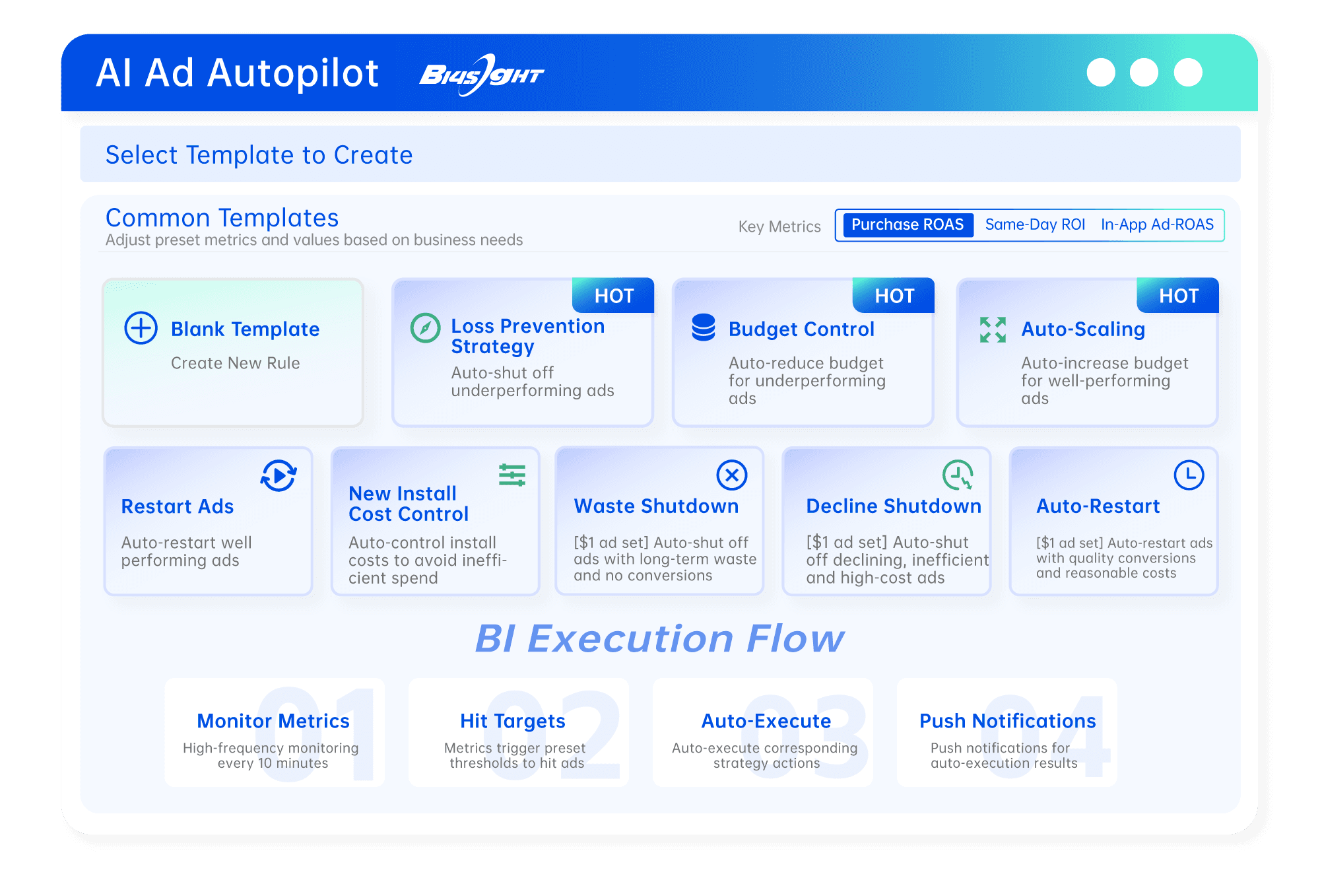The image size is (1320, 882).
Task: Click 'Auto-shut off underperforming ads' description
Action: pyautogui.click(x=533, y=382)
